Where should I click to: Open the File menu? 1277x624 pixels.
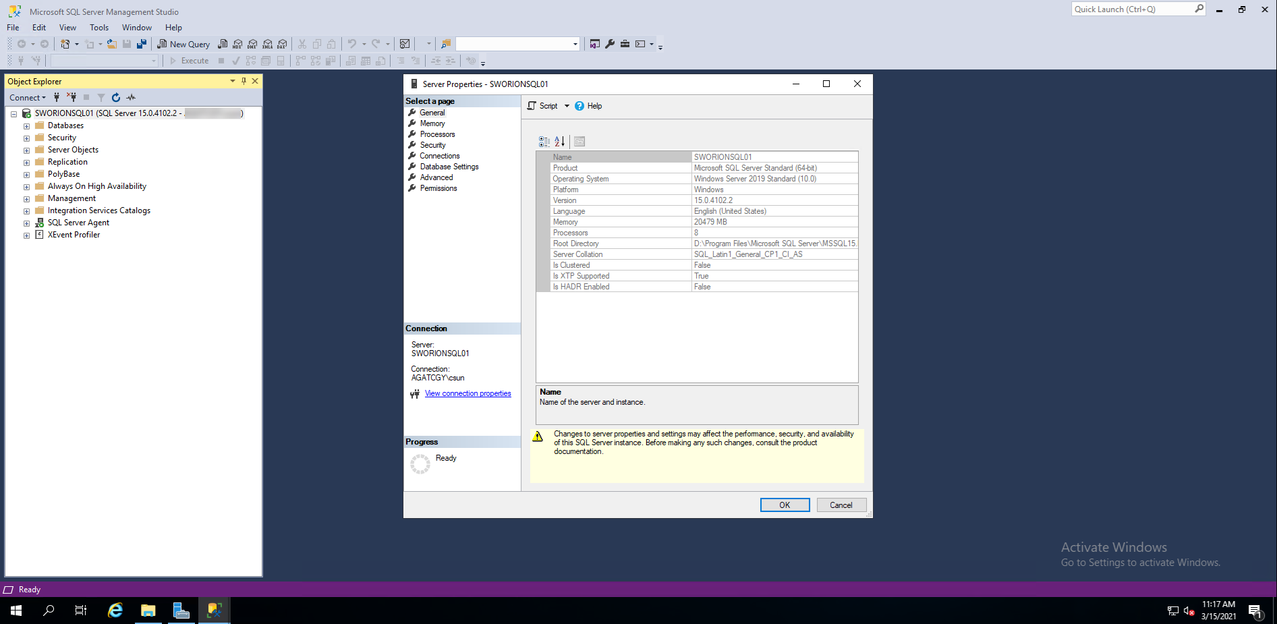(13, 28)
